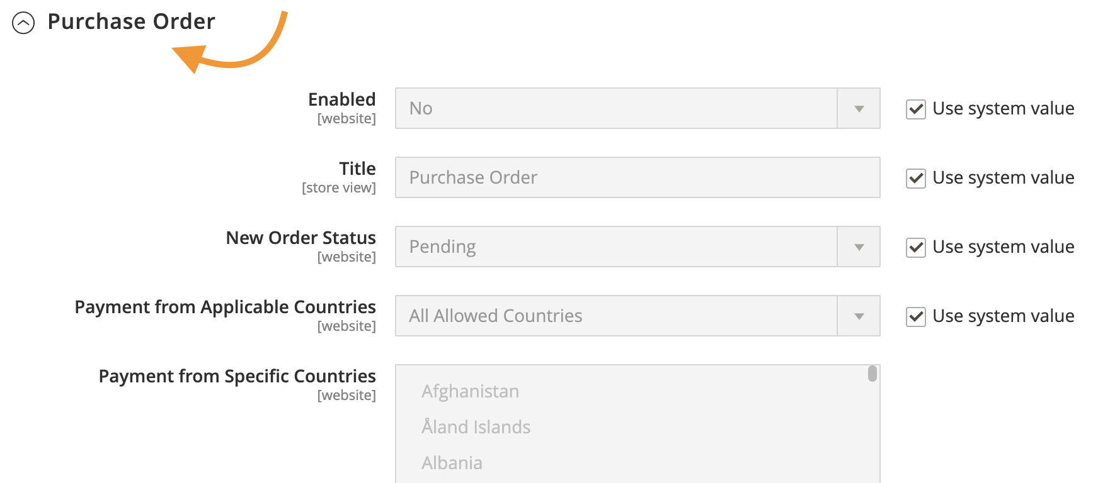Click the Use system value label beside Enabled
This screenshot has width=1110, height=483.
tap(1003, 109)
